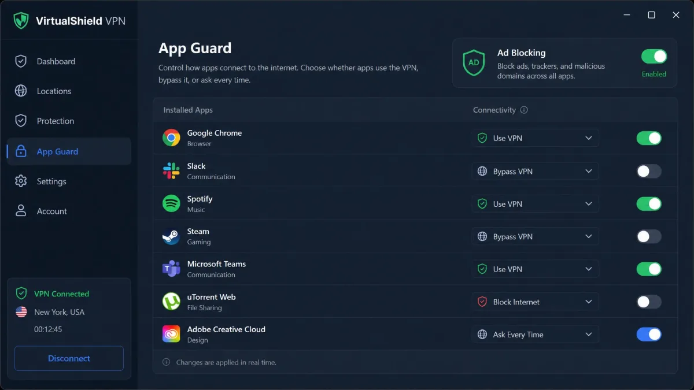This screenshot has width=694, height=390.
Task: Click the Slack app icon
Action: pyautogui.click(x=171, y=170)
